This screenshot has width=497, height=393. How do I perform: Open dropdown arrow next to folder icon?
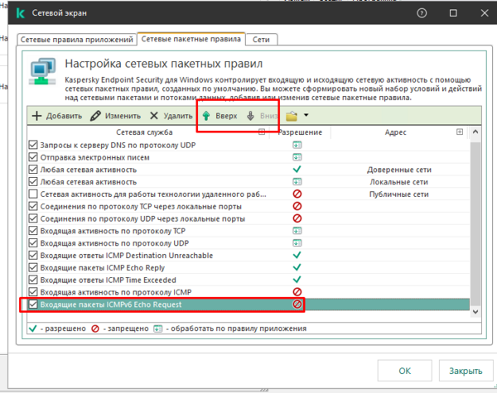click(x=306, y=117)
